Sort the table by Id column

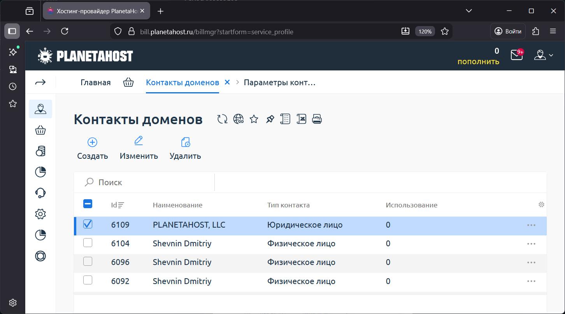point(117,205)
